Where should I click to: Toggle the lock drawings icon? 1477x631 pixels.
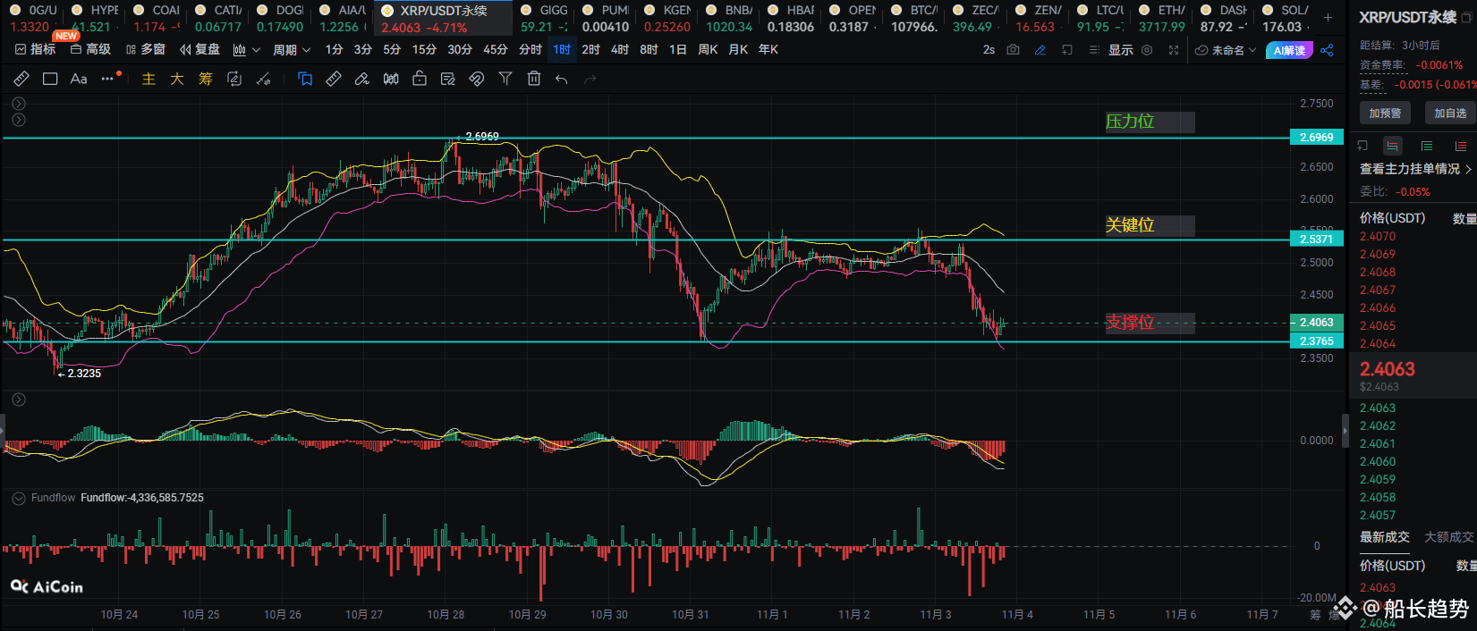tap(420, 79)
